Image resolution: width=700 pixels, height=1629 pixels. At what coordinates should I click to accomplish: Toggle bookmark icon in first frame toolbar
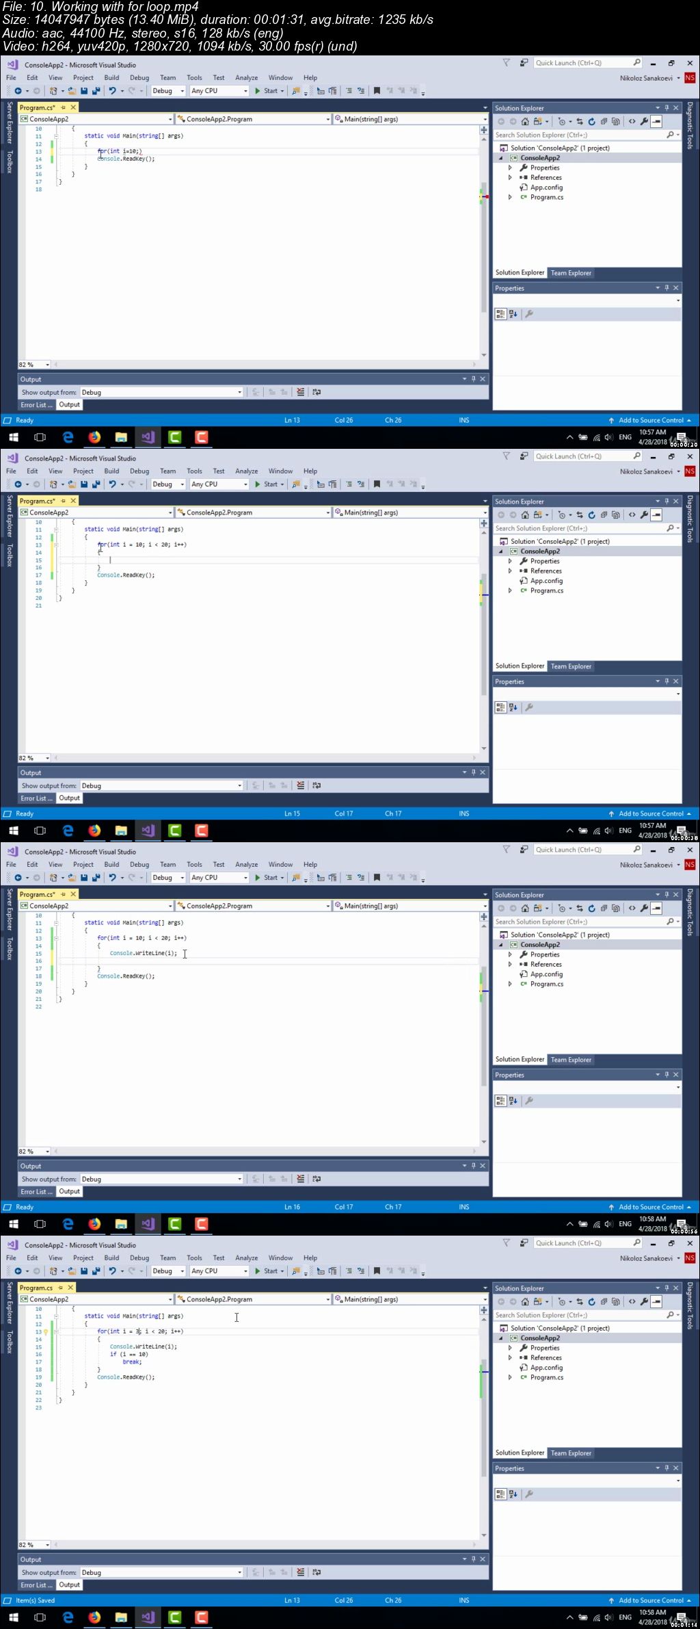click(377, 90)
